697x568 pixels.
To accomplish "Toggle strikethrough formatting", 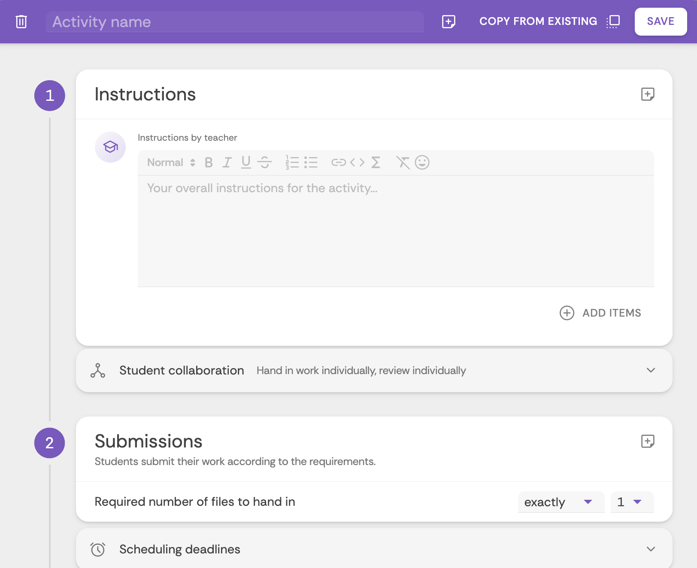I will [265, 163].
